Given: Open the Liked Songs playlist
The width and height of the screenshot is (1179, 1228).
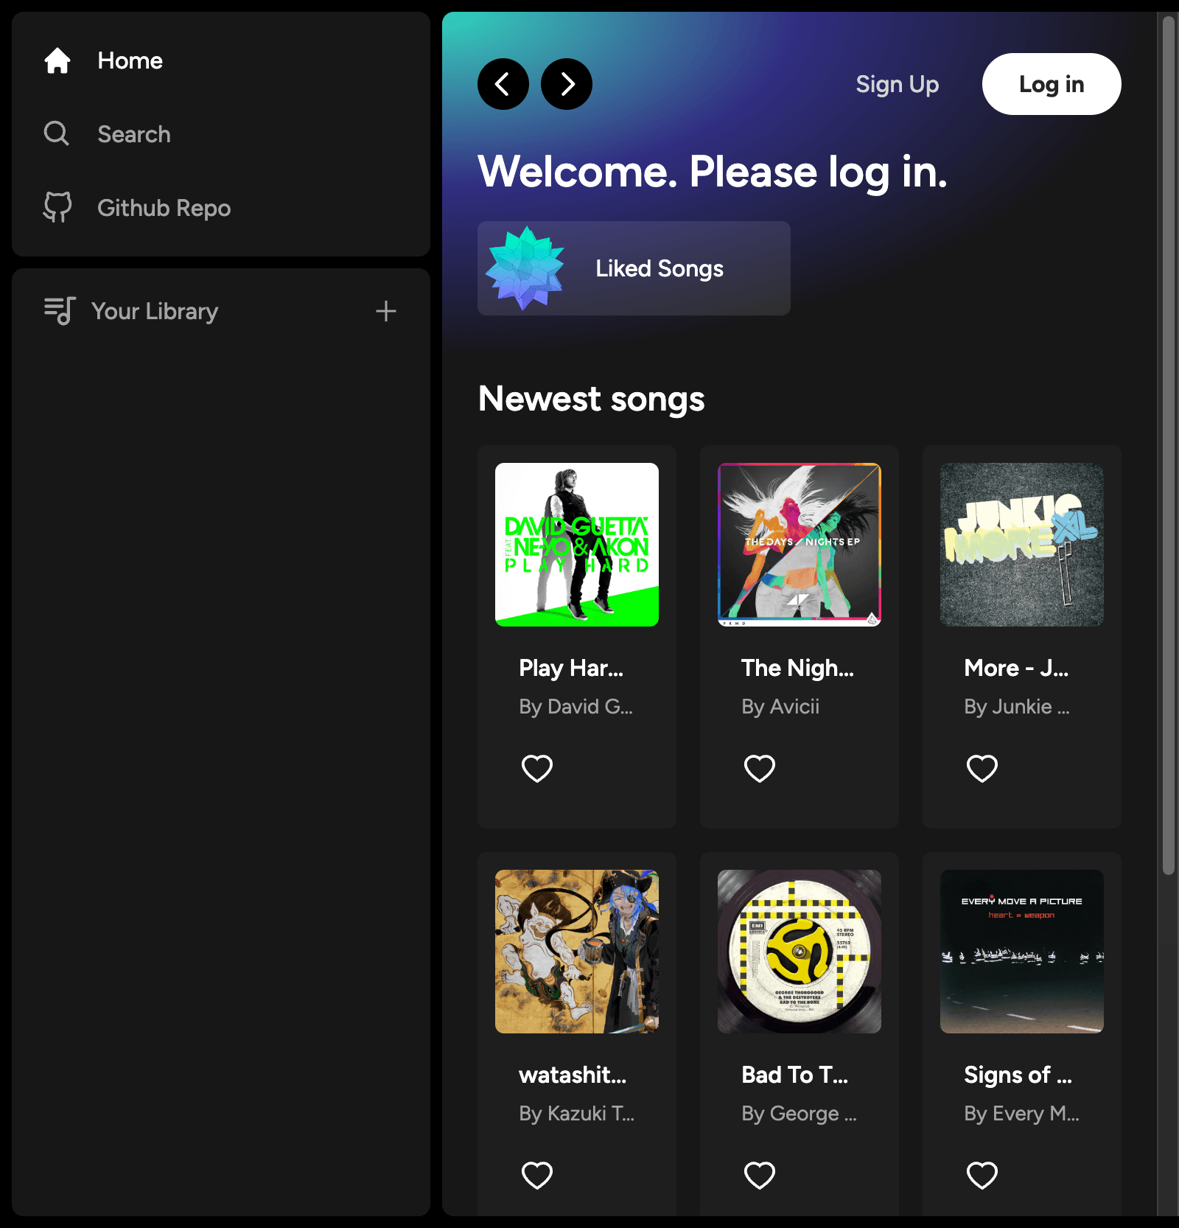Looking at the screenshot, I should tap(660, 268).
